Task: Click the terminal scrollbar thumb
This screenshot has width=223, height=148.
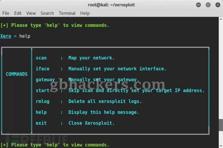Action: pyautogui.click(x=221, y=125)
